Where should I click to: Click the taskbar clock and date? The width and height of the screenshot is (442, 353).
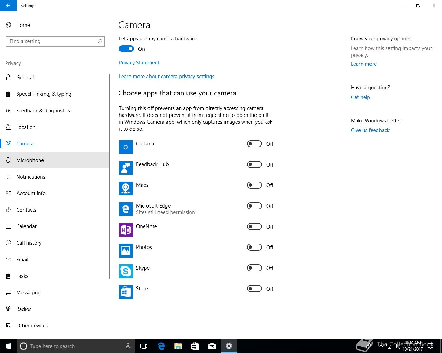coord(412,346)
